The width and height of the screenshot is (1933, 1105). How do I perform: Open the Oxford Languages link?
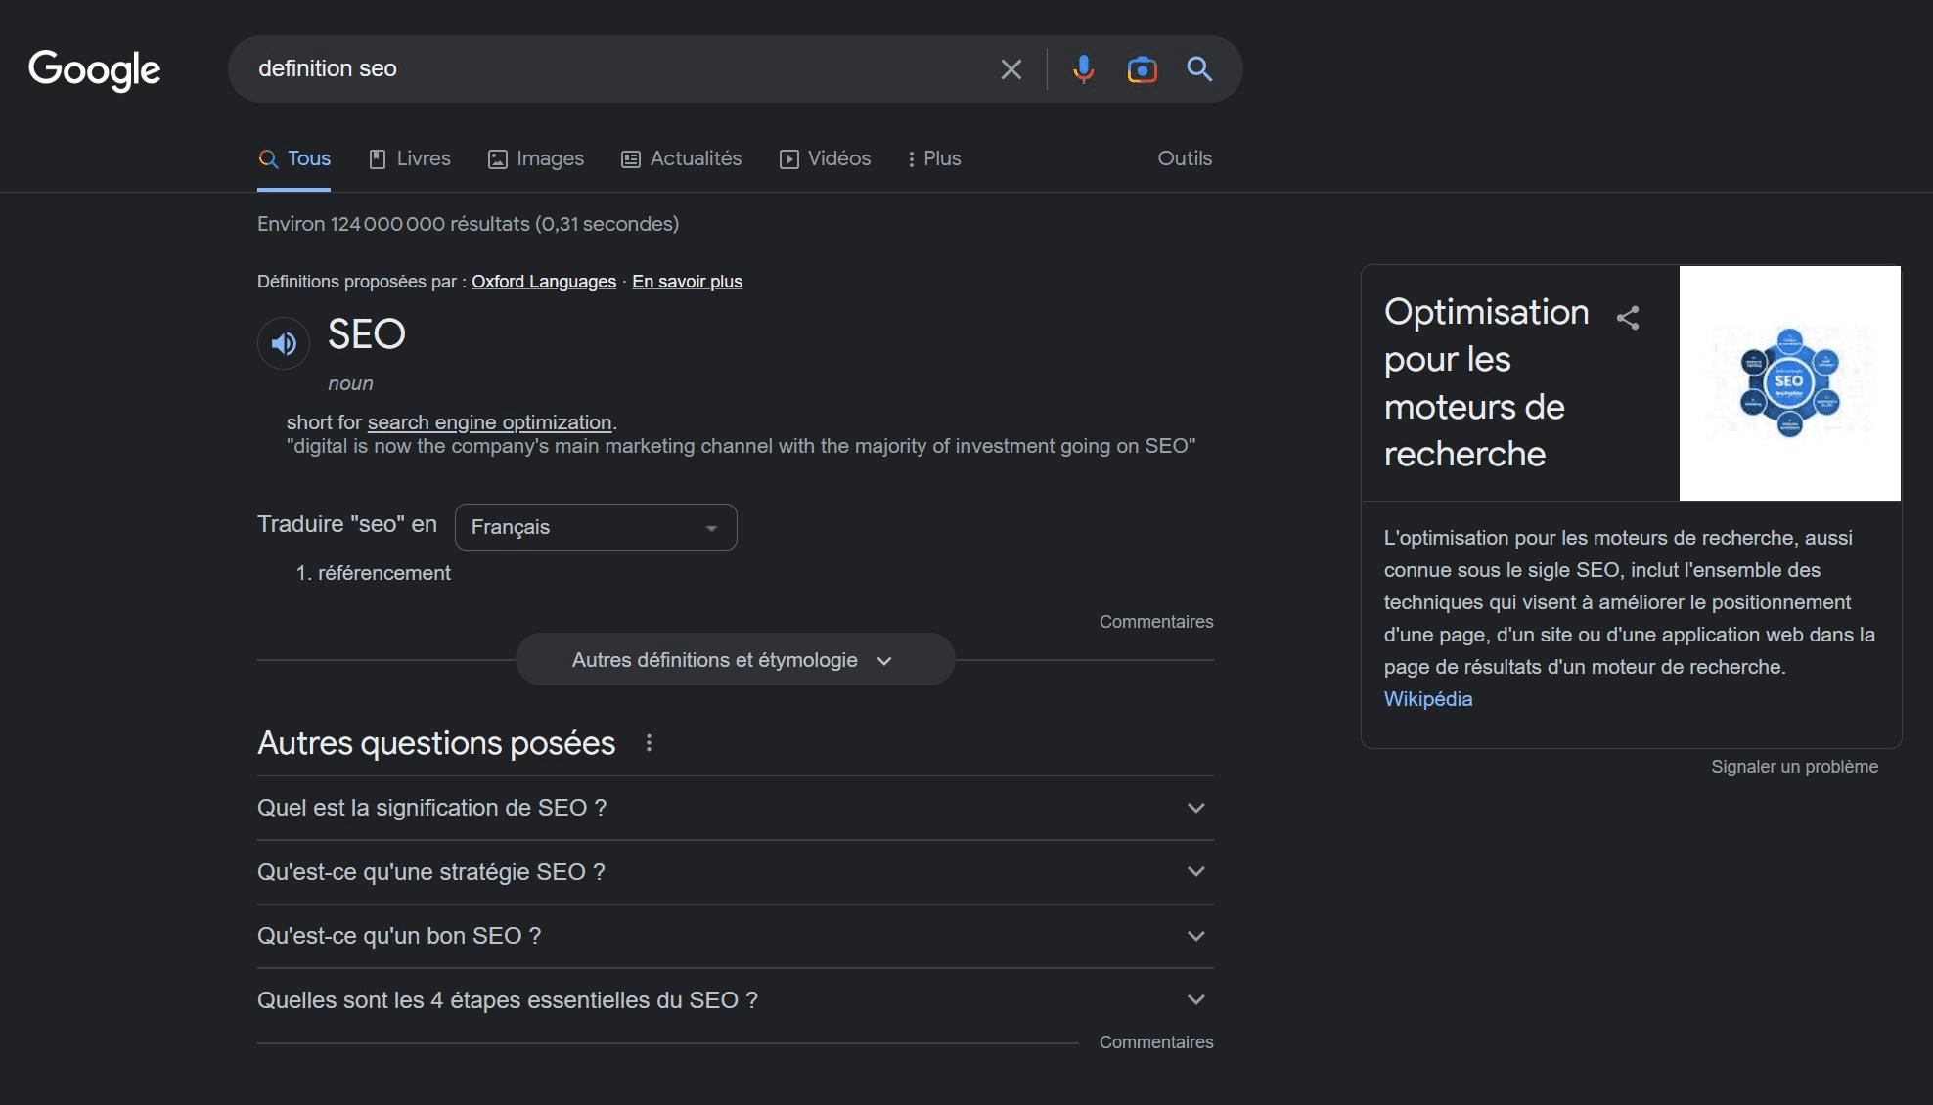[543, 282]
